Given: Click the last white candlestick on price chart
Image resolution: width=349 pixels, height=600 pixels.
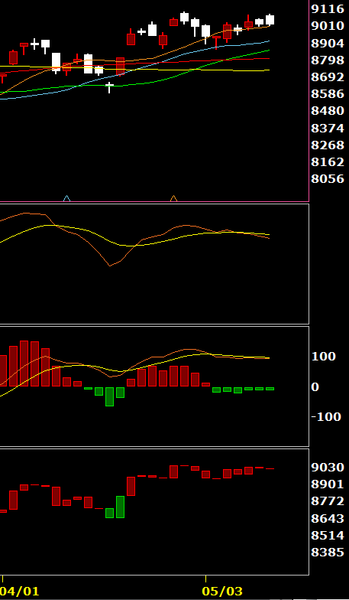Looking at the screenshot, I should [x=270, y=20].
